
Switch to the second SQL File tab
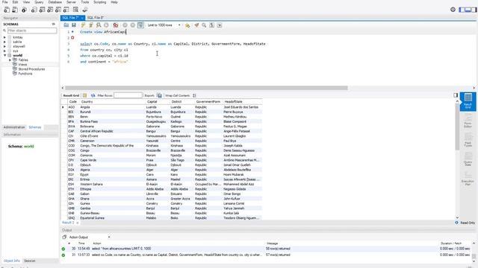[95, 18]
